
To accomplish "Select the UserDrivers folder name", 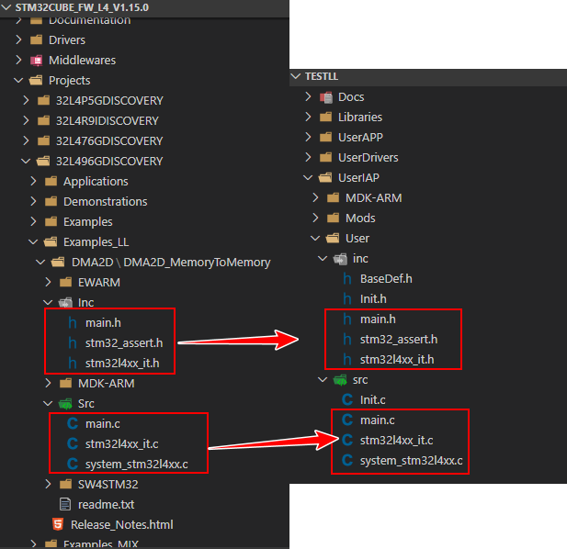I will point(369,158).
